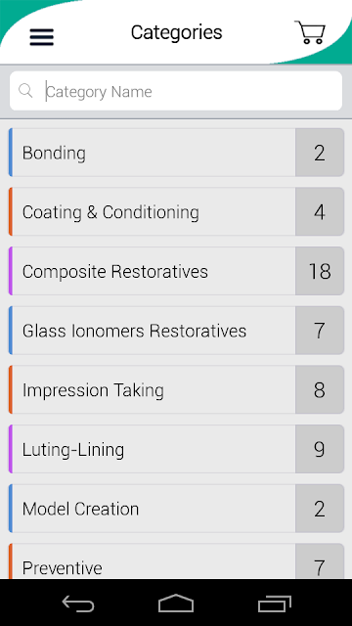Tap the Android home button

(176, 603)
